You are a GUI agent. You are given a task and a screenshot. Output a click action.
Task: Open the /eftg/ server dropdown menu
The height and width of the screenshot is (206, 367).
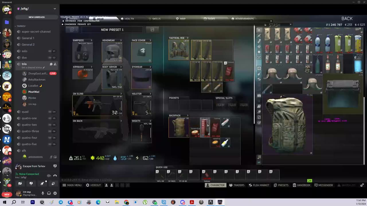[x=55, y=9]
